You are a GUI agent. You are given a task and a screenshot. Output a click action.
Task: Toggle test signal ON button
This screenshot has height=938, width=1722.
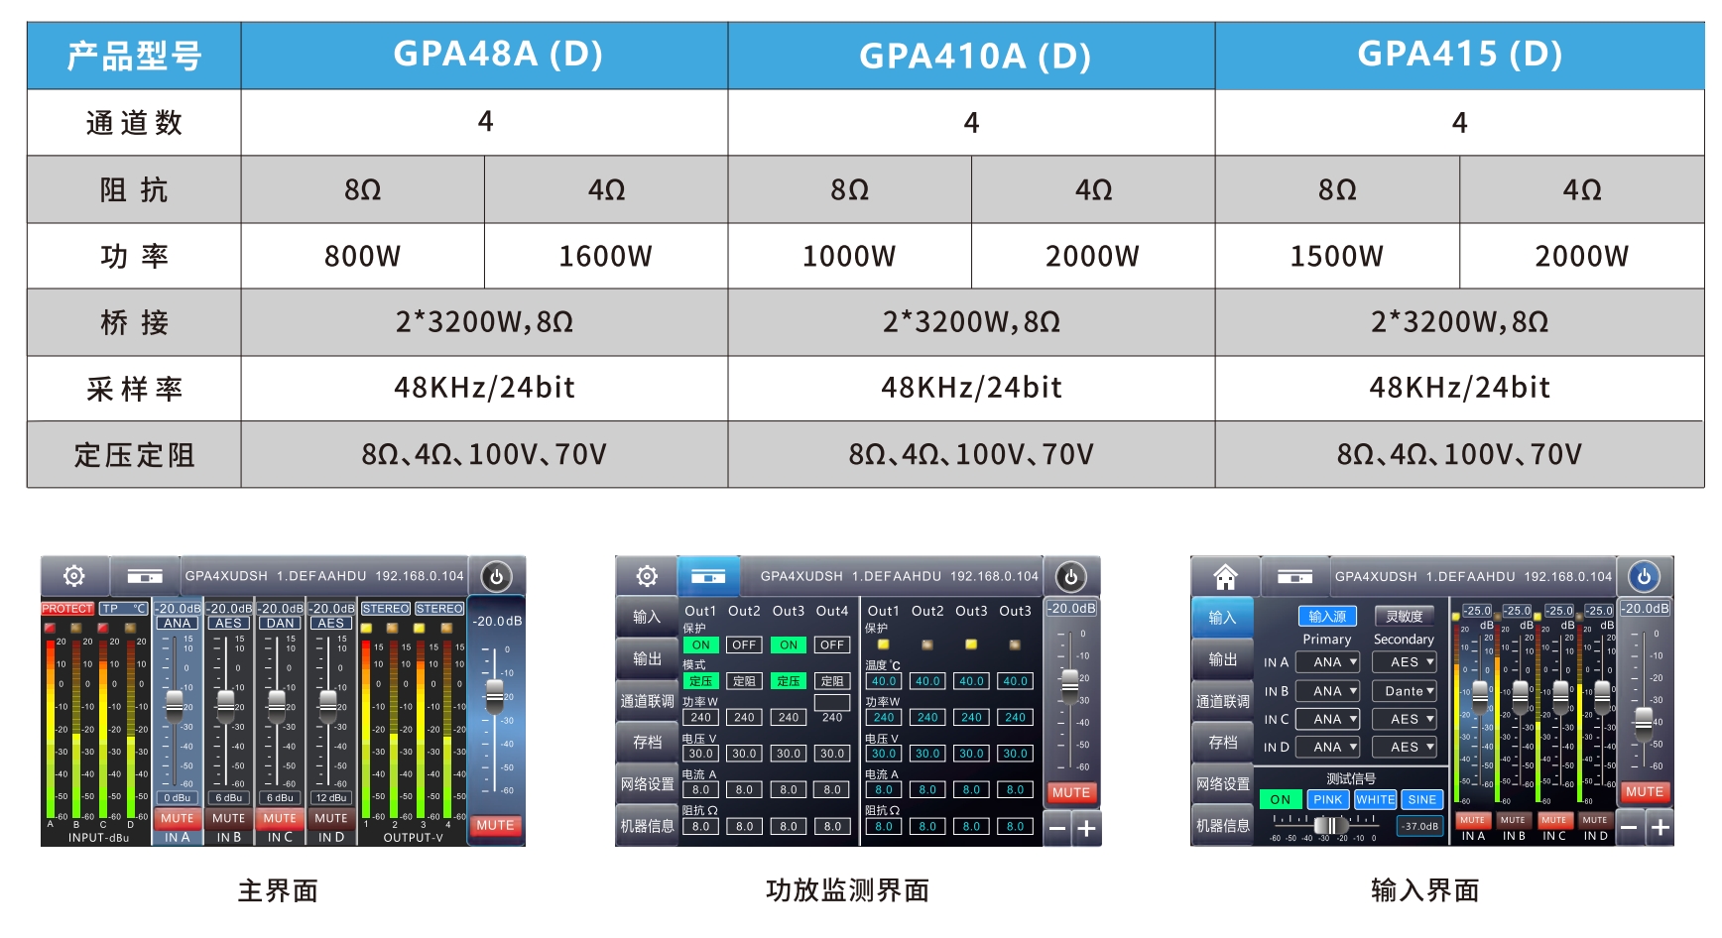click(x=1281, y=799)
